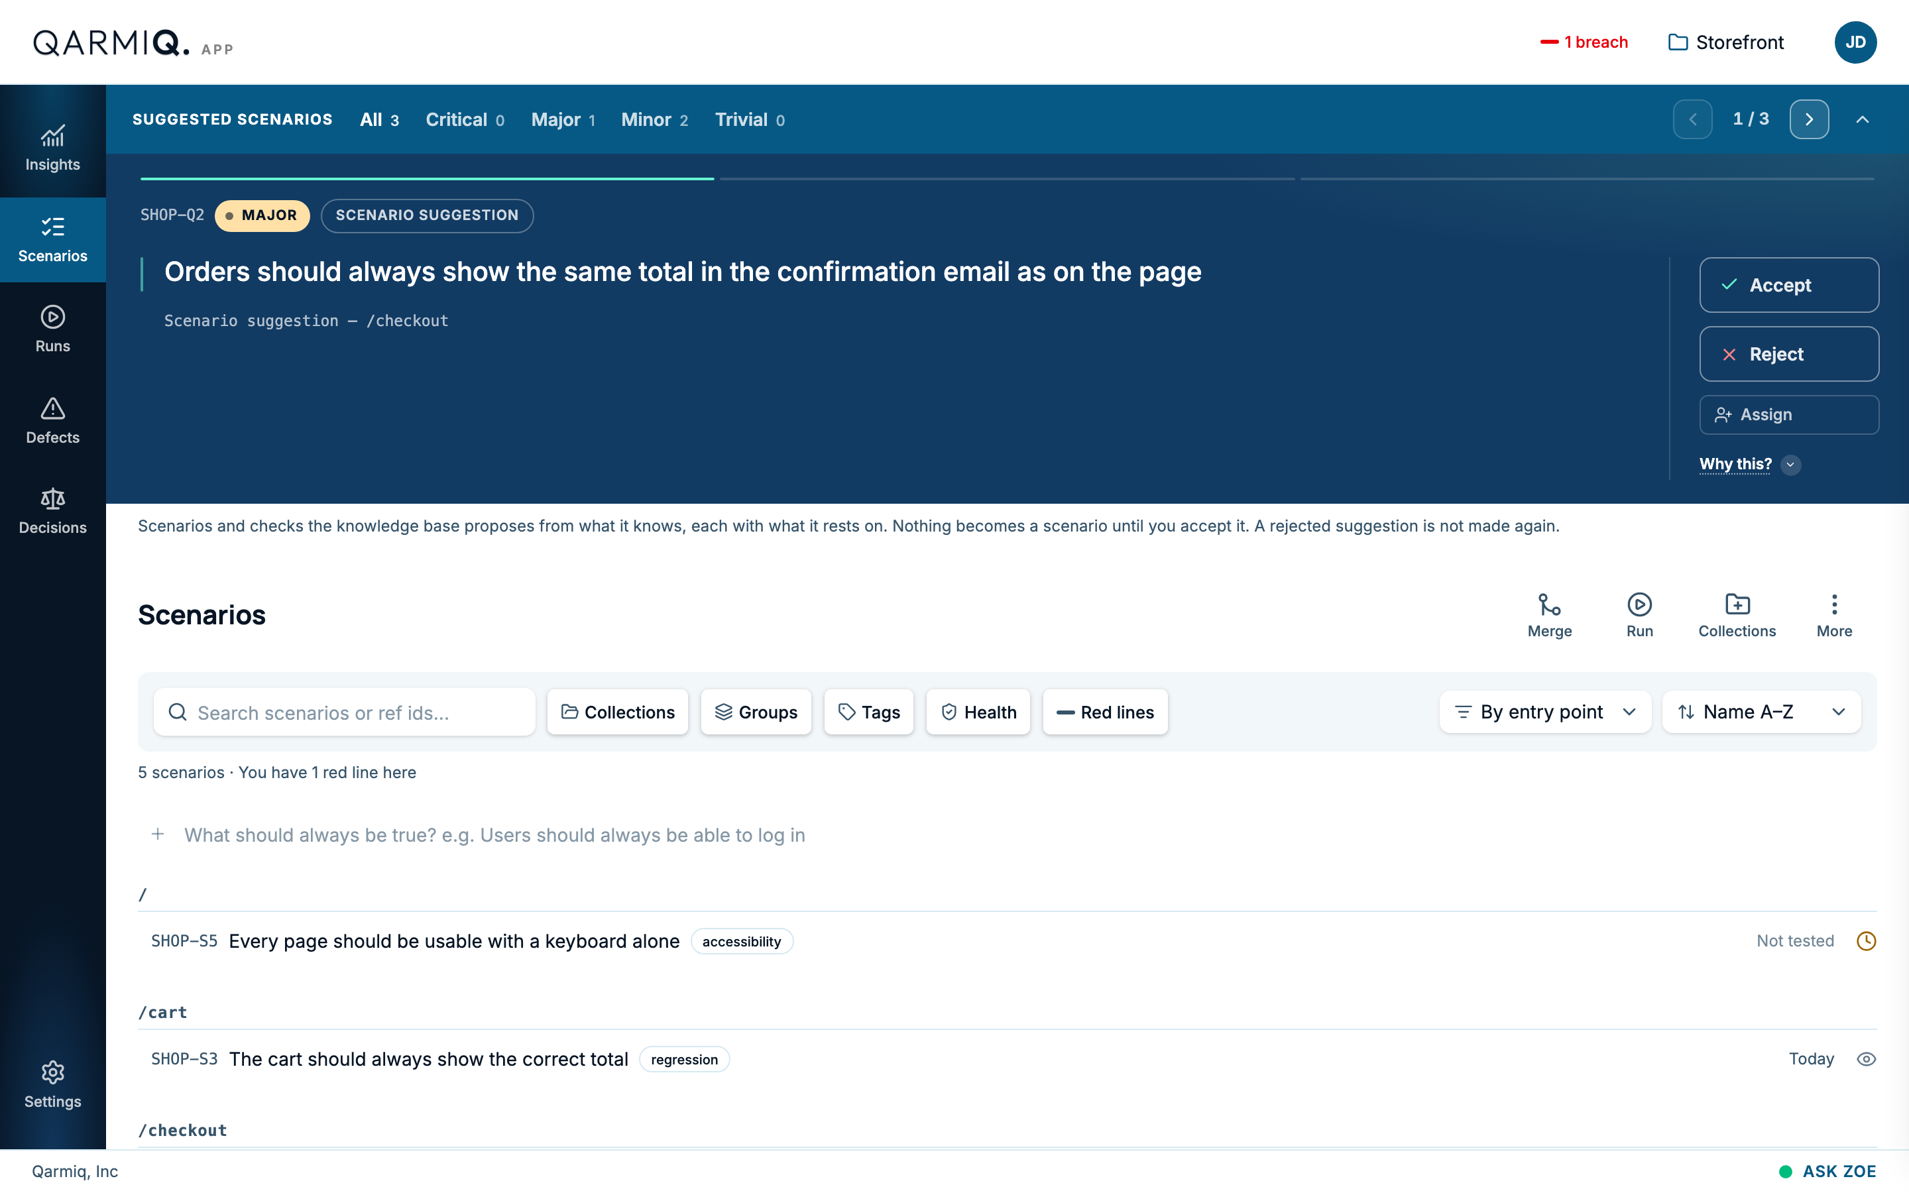Open the Name A–Z sort dropdown
The width and height of the screenshot is (1909, 1193).
click(1761, 712)
